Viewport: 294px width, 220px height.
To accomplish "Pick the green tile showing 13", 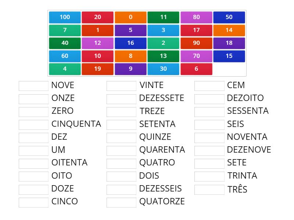I will click(x=163, y=55).
